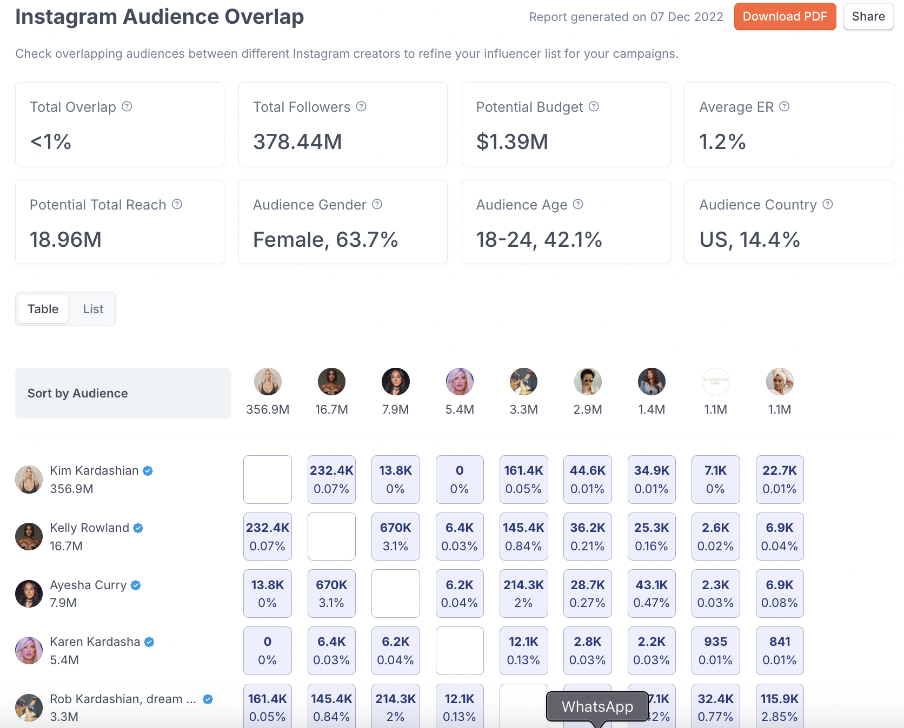Click Kim Kardashian's row profile picture

29,480
